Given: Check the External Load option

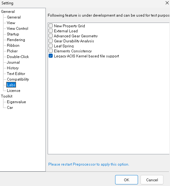Looking at the screenshot, I should tap(51, 31).
